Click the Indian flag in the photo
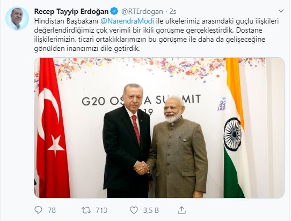This screenshot has width=291, height=221. [x=234, y=127]
